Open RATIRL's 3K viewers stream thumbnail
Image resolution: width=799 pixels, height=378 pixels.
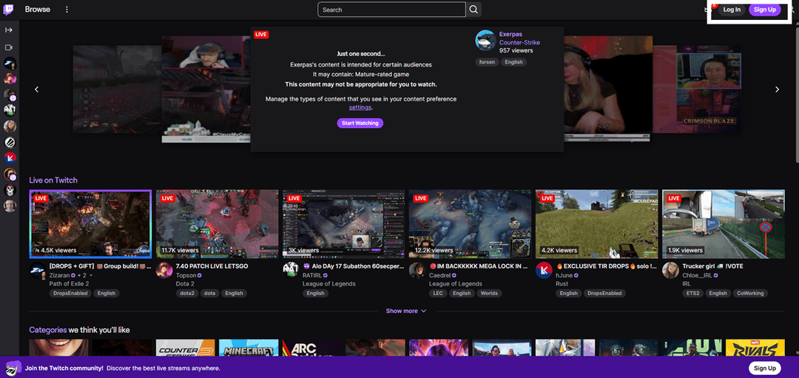[x=343, y=224]
